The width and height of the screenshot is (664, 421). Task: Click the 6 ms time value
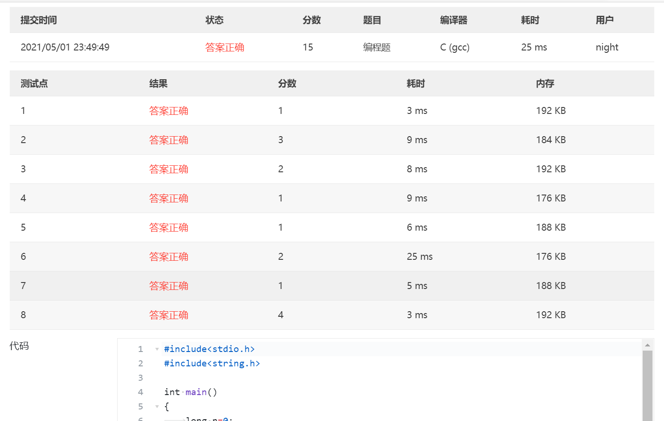[417, 227]
